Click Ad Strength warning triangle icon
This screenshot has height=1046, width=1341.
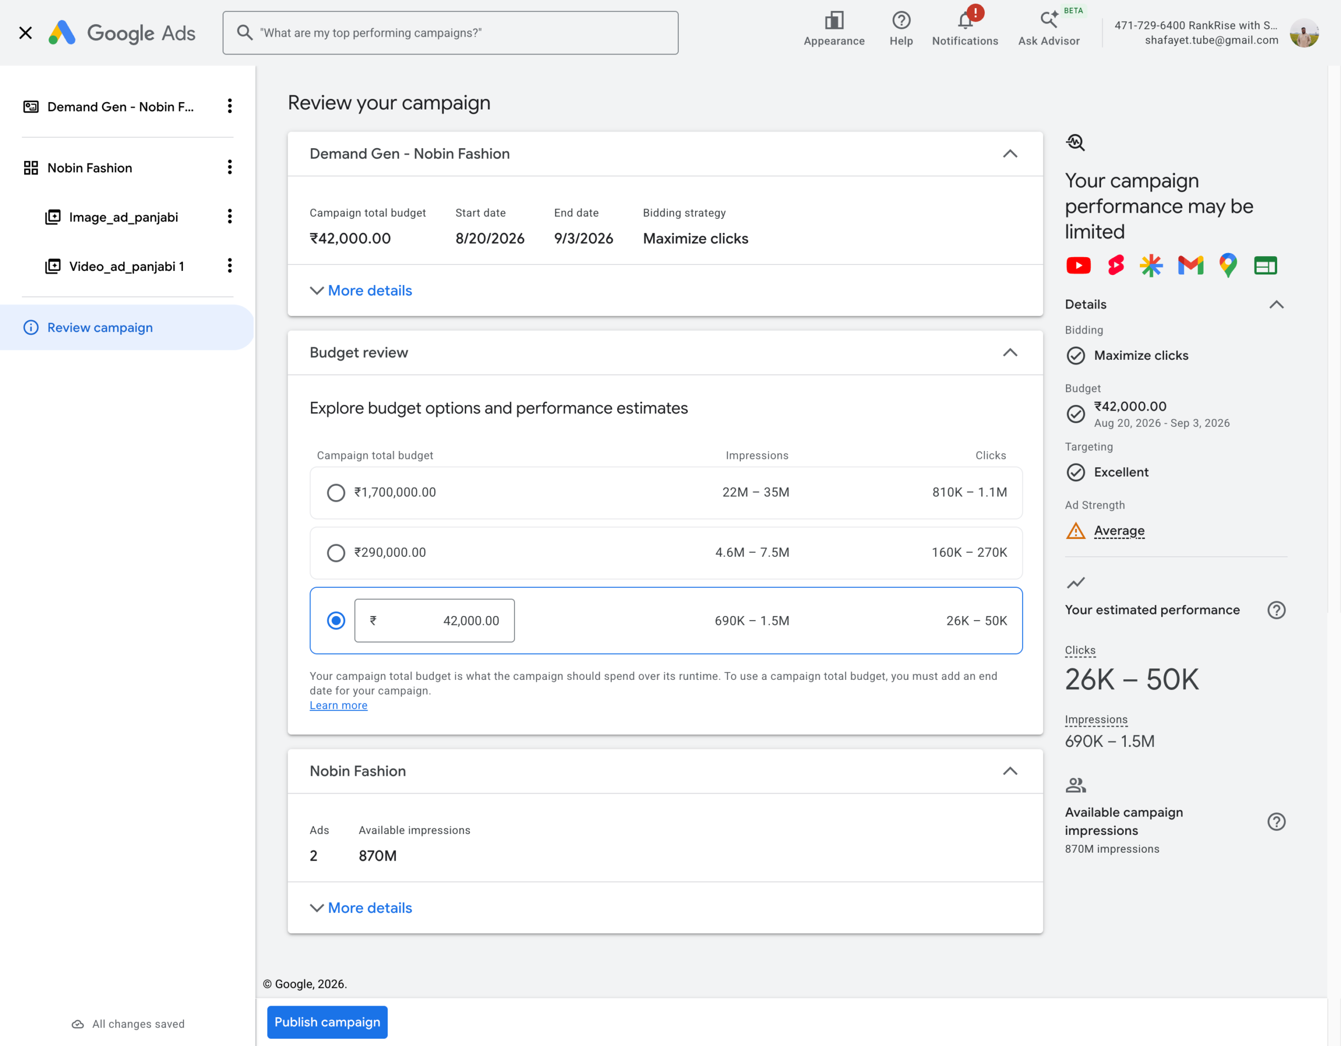pos(1076,531)
